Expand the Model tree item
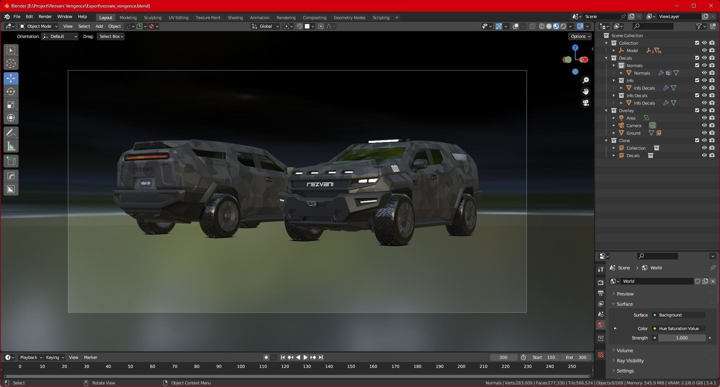Image resolution: width=720 pixels, height=387 pixels. point(614,50)
